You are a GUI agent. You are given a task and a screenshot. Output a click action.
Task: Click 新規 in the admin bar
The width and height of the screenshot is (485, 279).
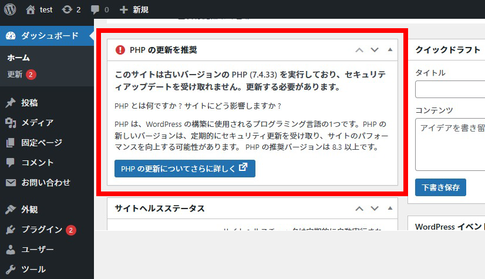[x=141, y=10]
